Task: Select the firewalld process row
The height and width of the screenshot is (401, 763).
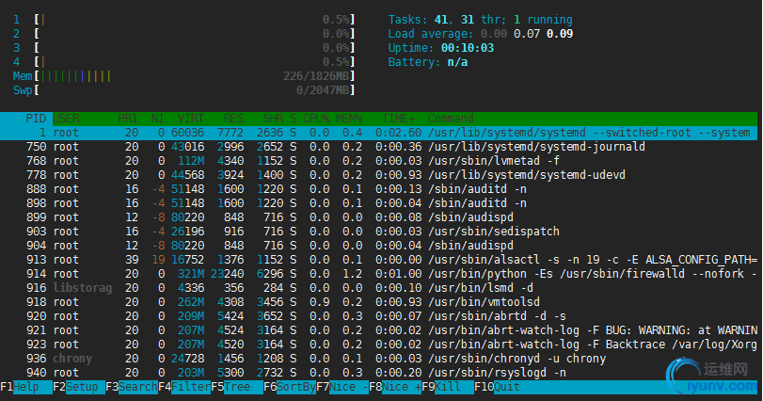Action: click(x=376, y=272)
